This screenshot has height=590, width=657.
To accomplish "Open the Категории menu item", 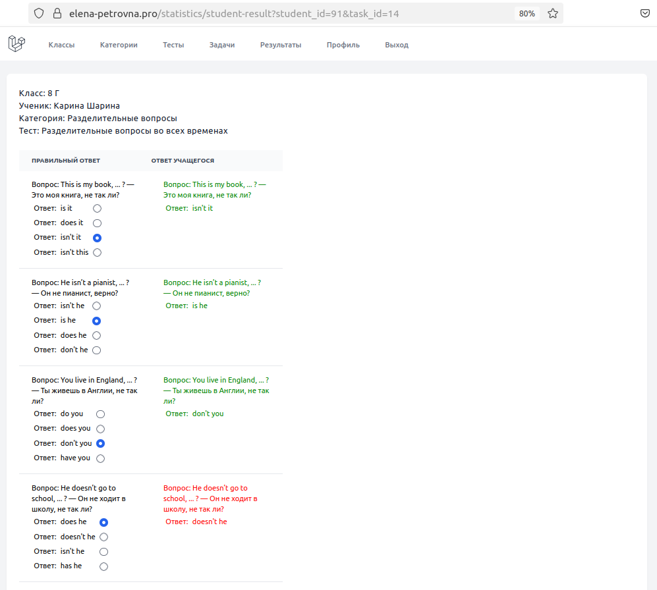I will point(119,45).
